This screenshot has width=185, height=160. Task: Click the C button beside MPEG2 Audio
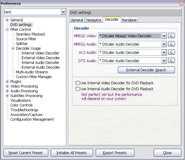point(171,44)
